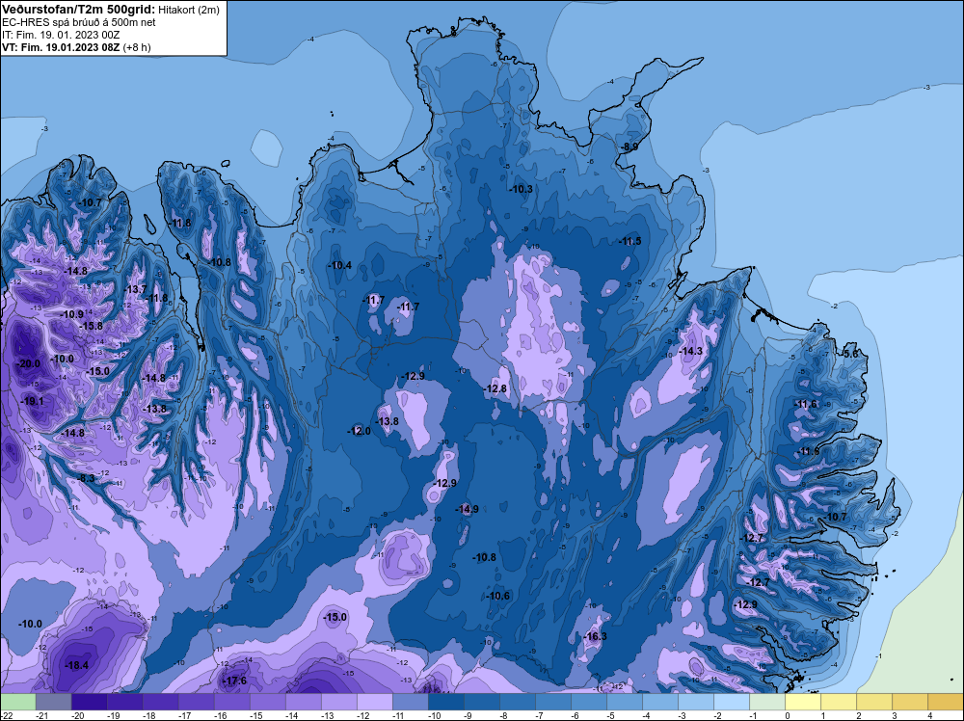Screen dimensions: 964x721
Task: Click the -15 legend color box
Action: click(267, 702)
